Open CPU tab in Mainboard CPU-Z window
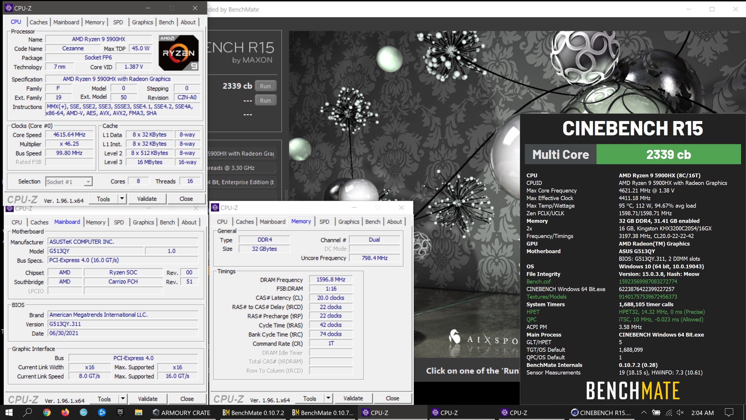Image resolution: width=746 pixels, height=420 pixels. tap(17, 222)
